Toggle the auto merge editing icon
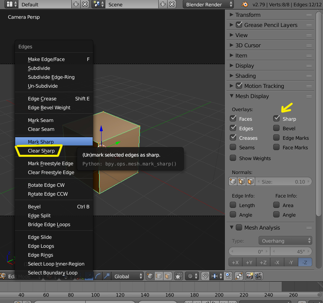The height and width of the screenshot is (303, 323). (239, 276)
